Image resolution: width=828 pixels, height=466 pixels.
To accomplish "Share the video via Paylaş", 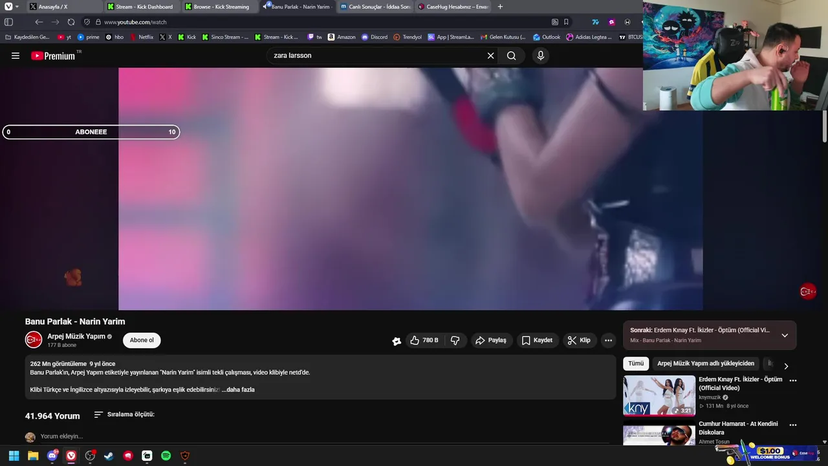I will [491, 340].
